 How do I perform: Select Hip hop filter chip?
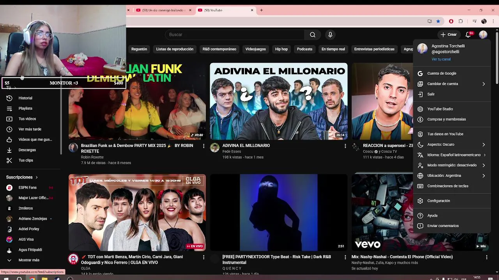point(281,49)
